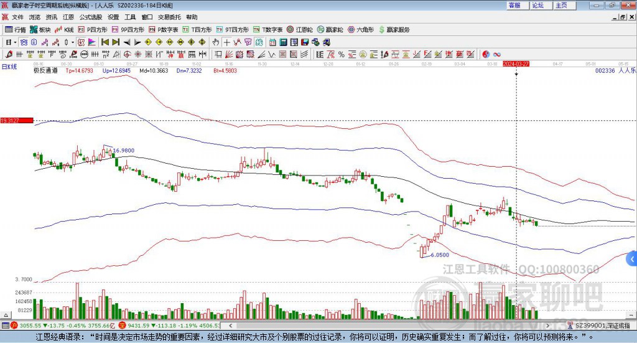637x343 pixels.
Task: Click the 日K线 chart label
Action: click(x=9, y=67)
